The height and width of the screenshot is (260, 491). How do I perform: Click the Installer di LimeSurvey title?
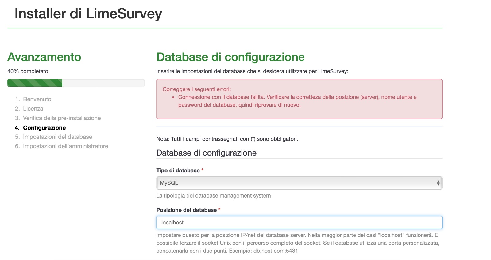click(x=88, y=14)
